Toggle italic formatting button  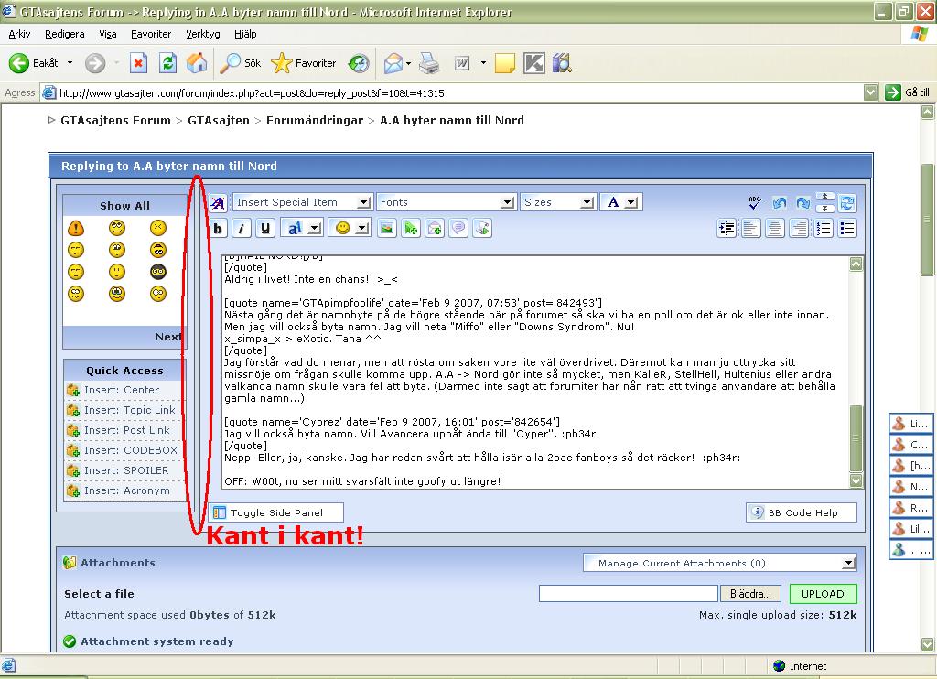242,229
